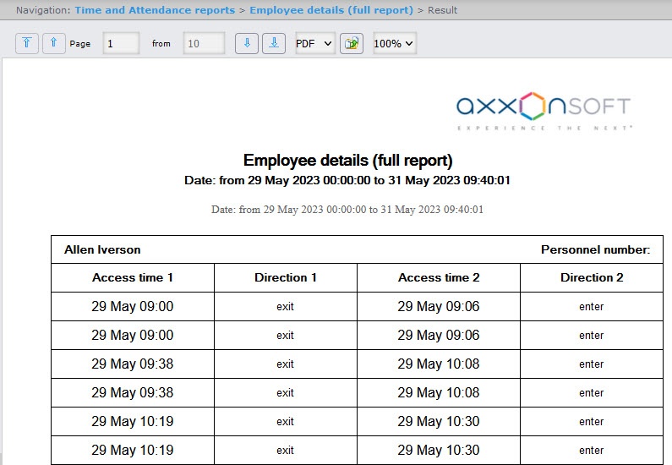The image size is (672, 465).
Task: Click the Access time 1 column header
Action: [x=133, y=277]
